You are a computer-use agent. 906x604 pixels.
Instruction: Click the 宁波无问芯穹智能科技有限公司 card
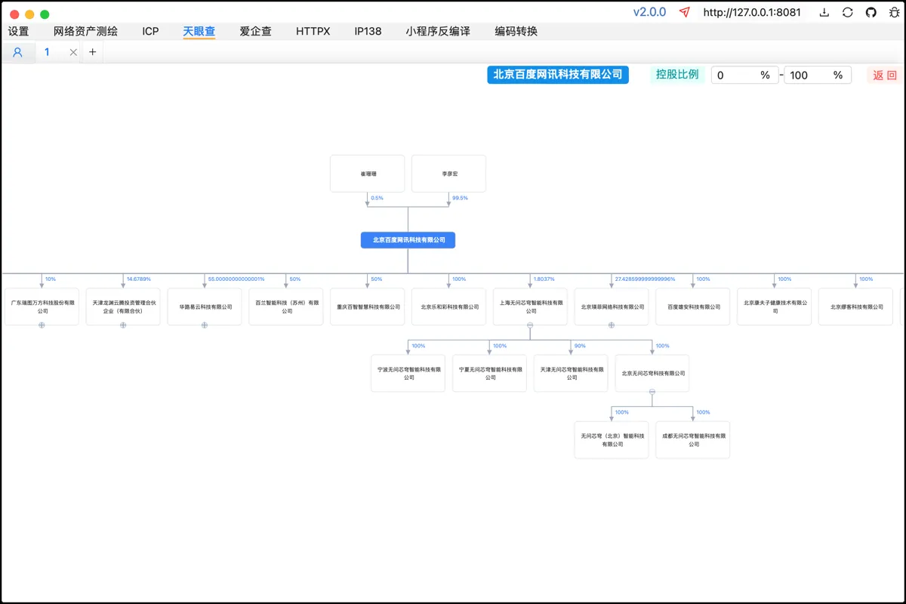pos(408,373)
